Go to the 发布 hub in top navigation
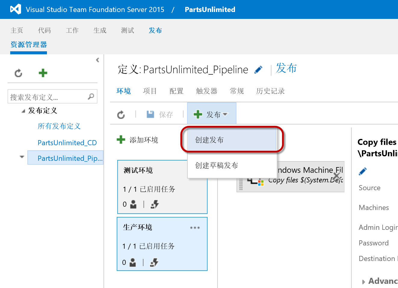This screenshot has width=398, height=288. pos(155,30)
